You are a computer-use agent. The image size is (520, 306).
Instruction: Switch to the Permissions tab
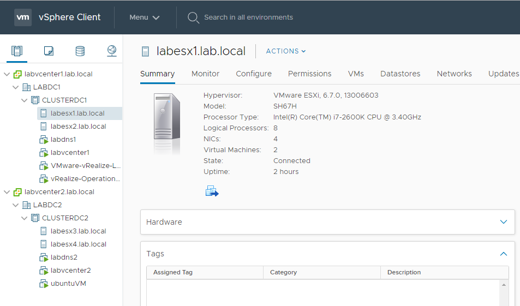pyautogui.click(x=310, y=74)
